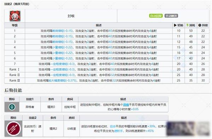
Task: Open the 狙击 link in training description
Action: 113,126
